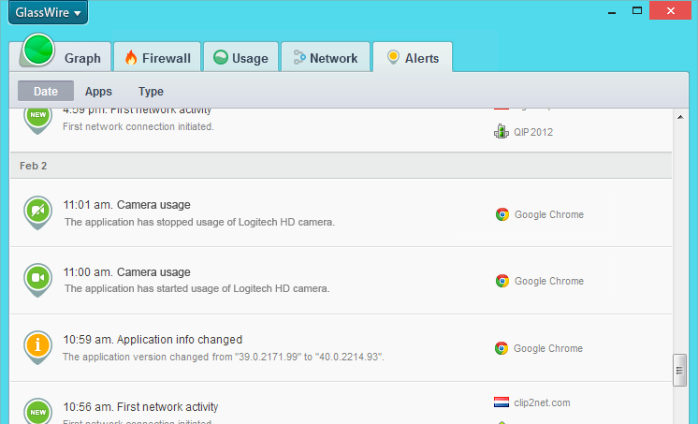Open the GlassWire dropdown menu

(x=48, y=12)
